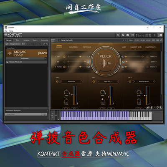The height and width of the screenshot is (167, 167).
Task: Select next sound for CH 2
Action: 117,81
